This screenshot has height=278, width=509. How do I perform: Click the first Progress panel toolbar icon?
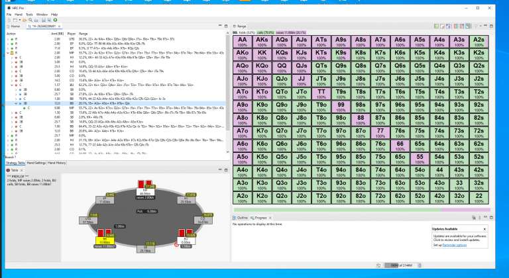[474, 218]
